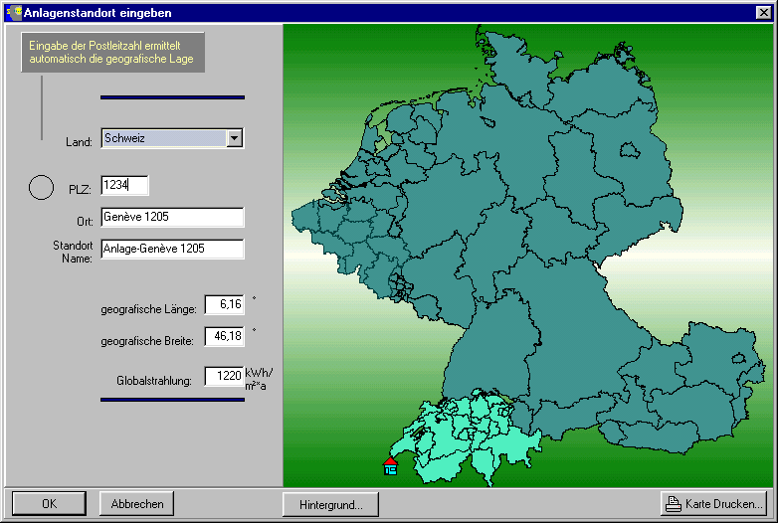The height and width of the screenshot is (523, 778).
Task: Click the 'geografische Breite:' label
Action: point(147,341)
